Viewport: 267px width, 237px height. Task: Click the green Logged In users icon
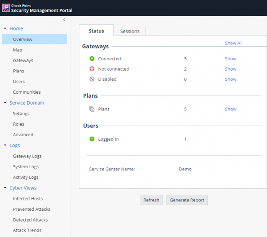pyautogui.click(x=92, y=139)
